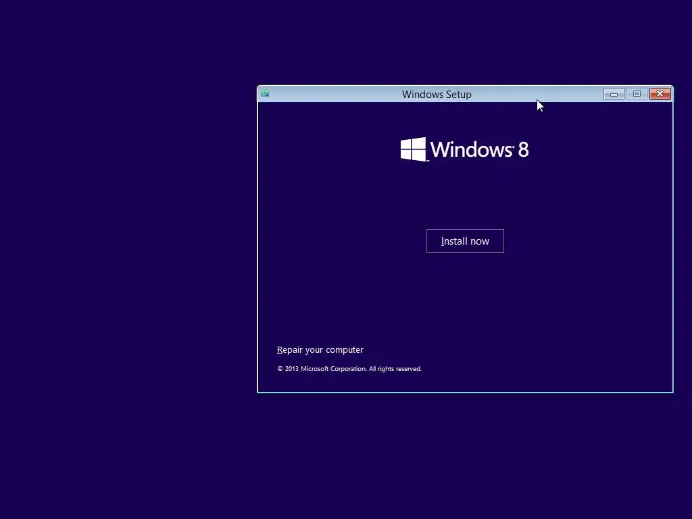Click the 2013 Microsoft Corporation copyright text
The height and width of the screenshot is (519, 692).
(349, 368)
